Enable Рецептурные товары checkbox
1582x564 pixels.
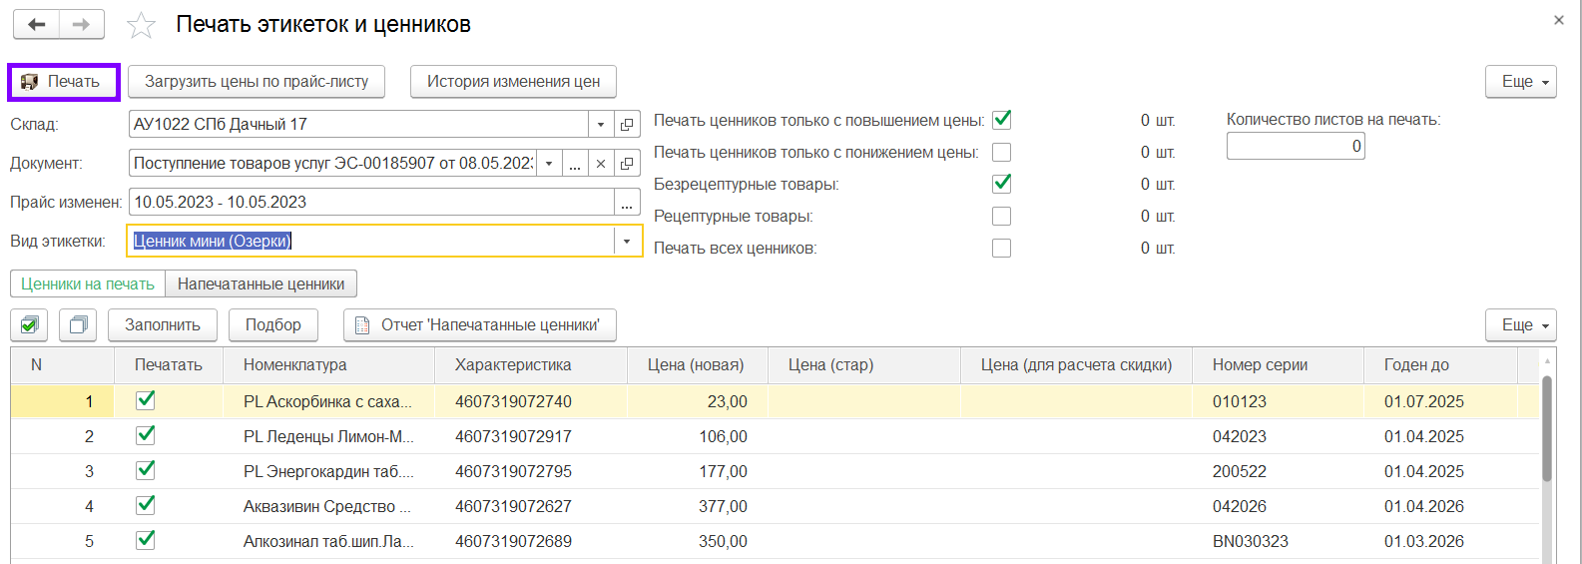pyautogui.click(x=1002, y=217)
